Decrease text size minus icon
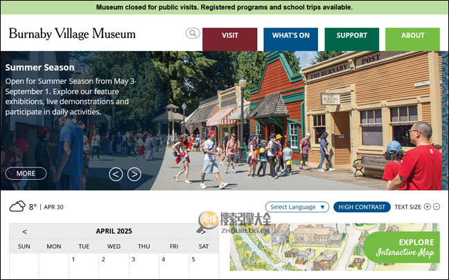The width and height of the screenshot is (449, 280). (437, 207)
